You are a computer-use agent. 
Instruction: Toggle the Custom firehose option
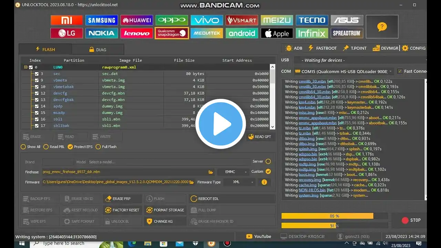point(268,172)
